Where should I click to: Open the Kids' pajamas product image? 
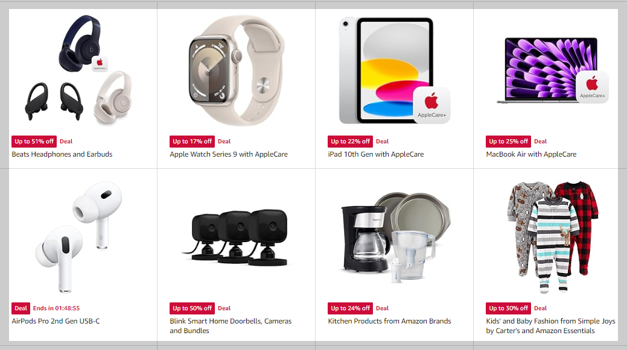coord(553,237)
